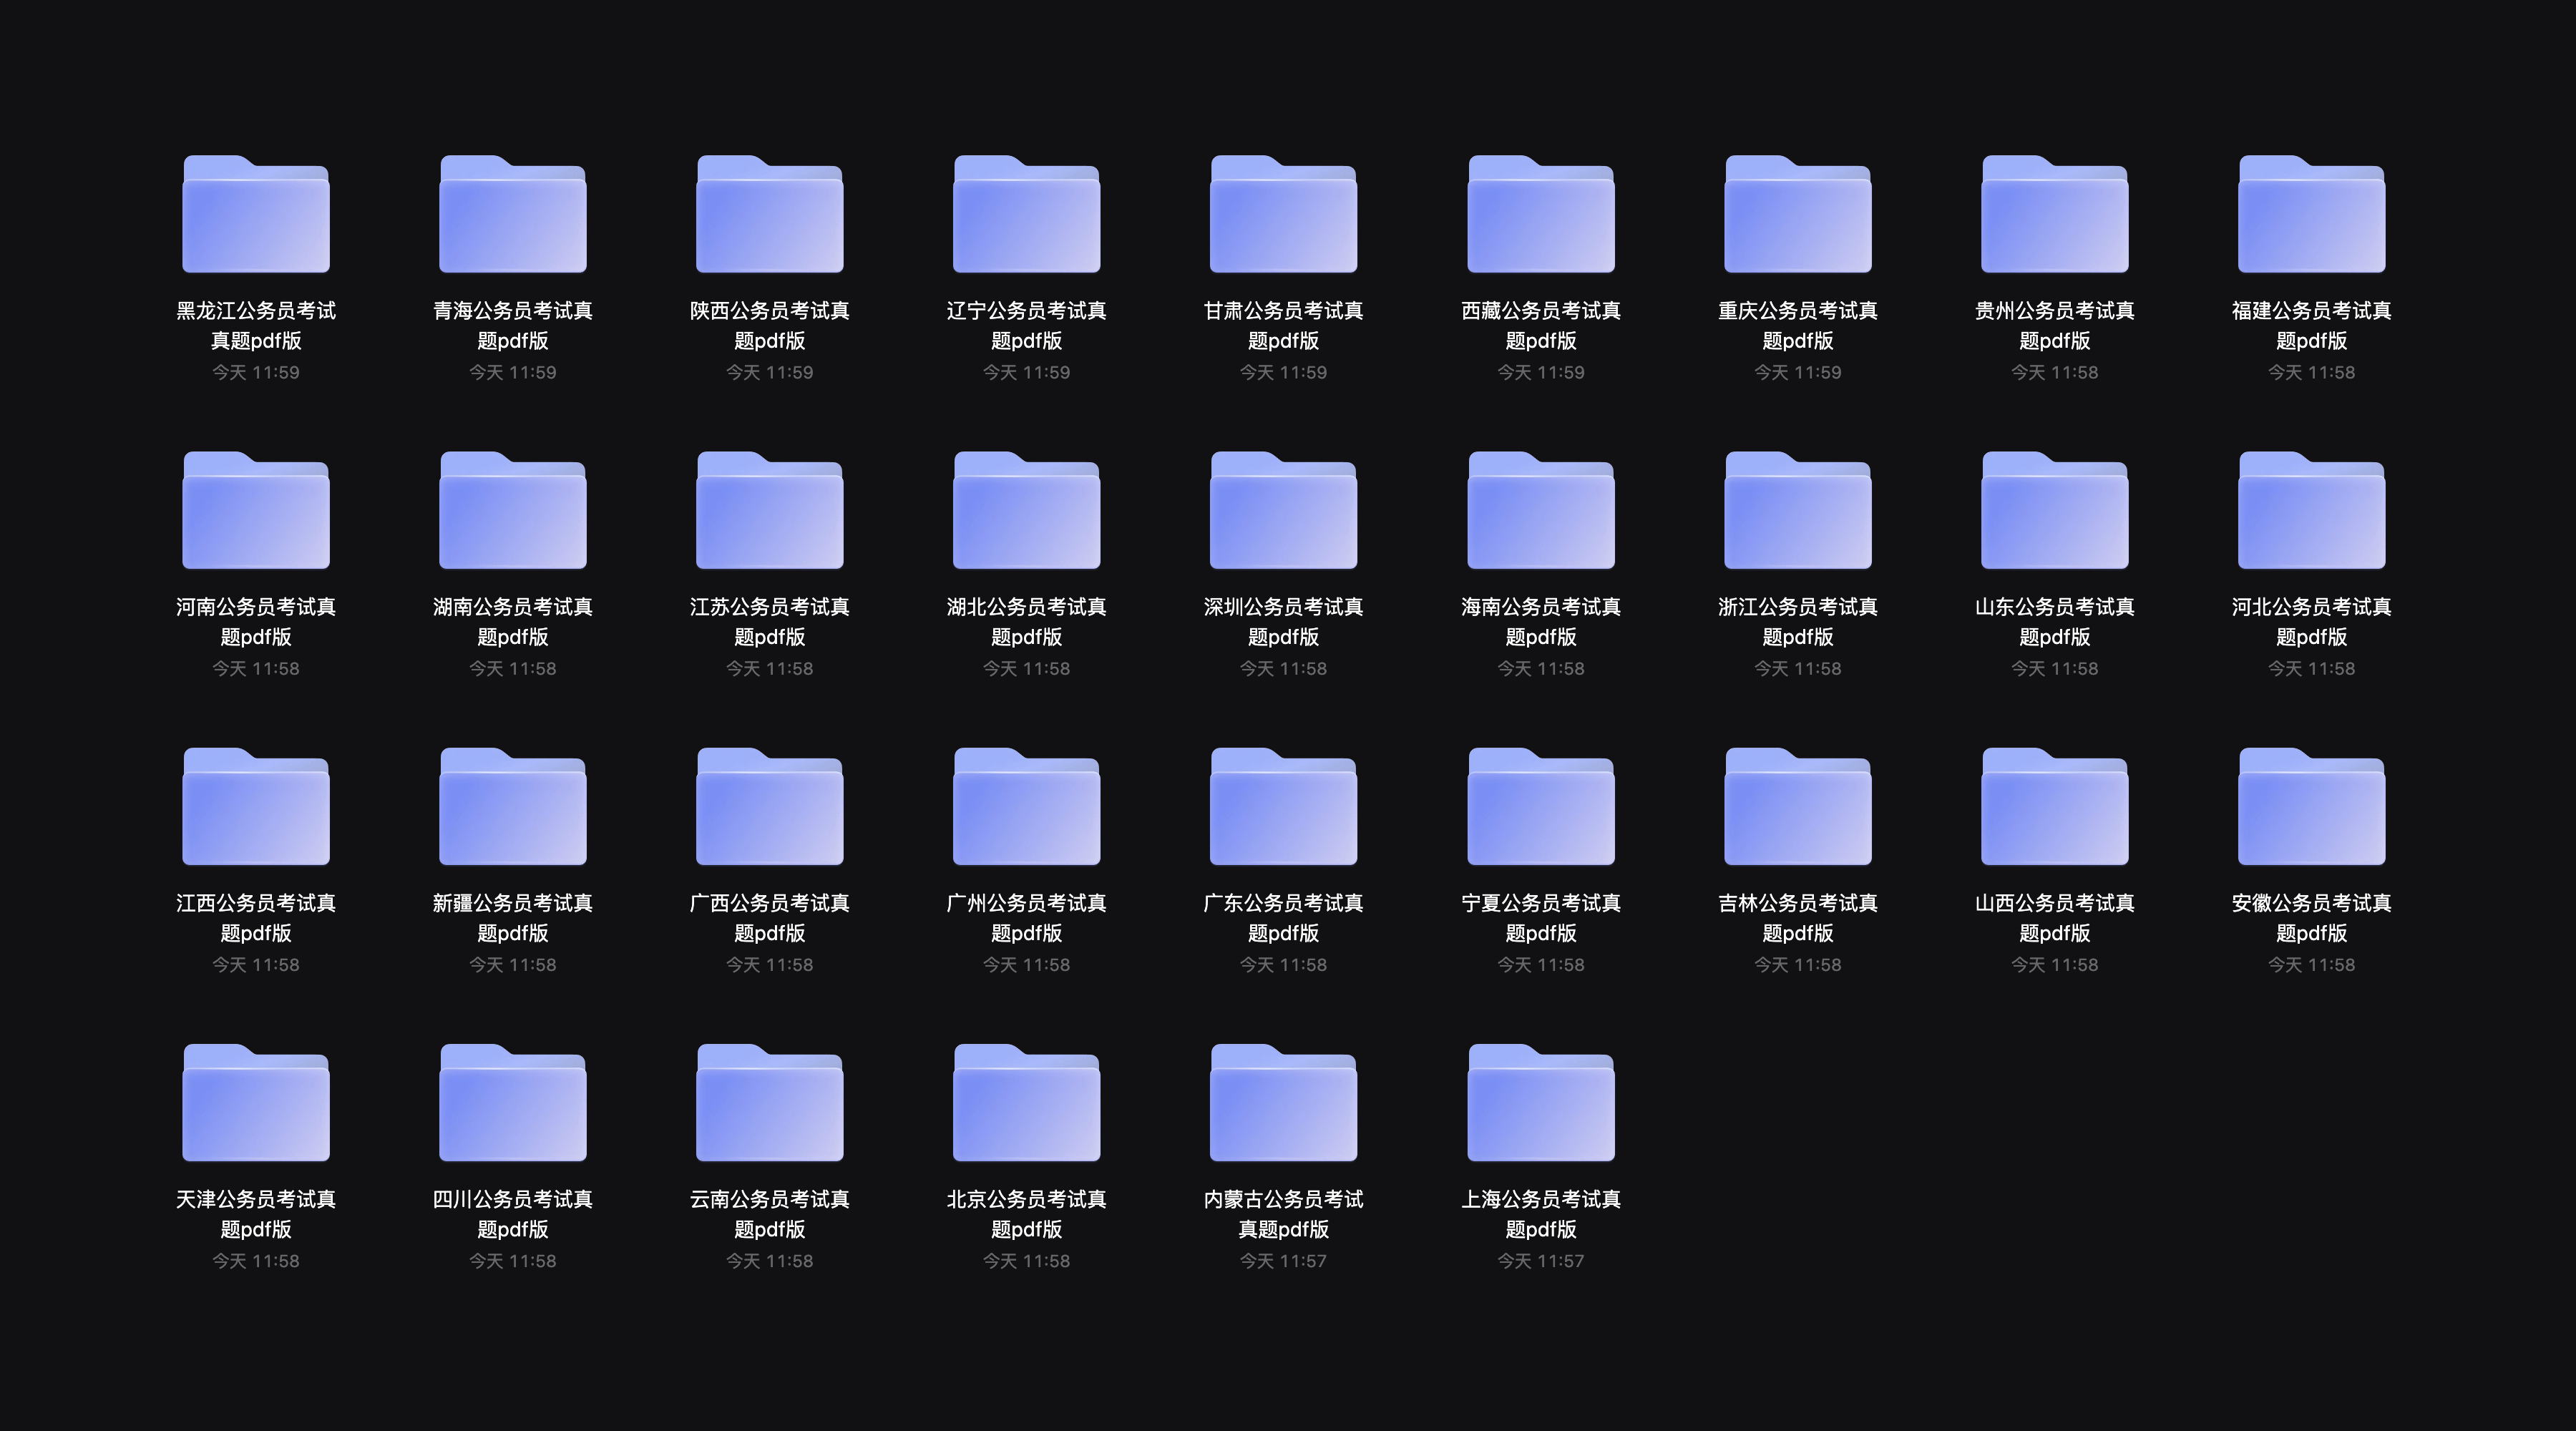Select the 江西公务员考试真题pdf版 folder icon
The width and height of the screenshot is (2576, 1431).
point(256,806)
